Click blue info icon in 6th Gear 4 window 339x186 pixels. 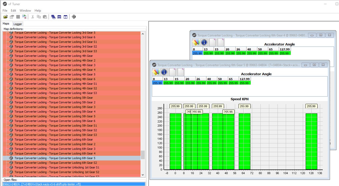pyautogui.click(x=204, y=42)
